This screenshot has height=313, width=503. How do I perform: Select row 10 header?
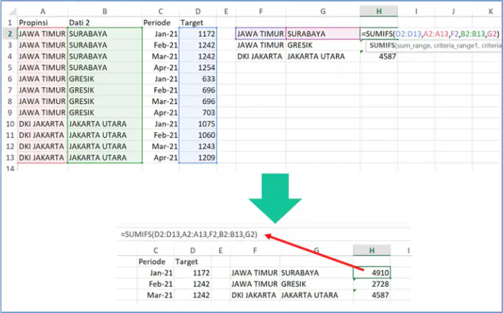pos(10,124)
